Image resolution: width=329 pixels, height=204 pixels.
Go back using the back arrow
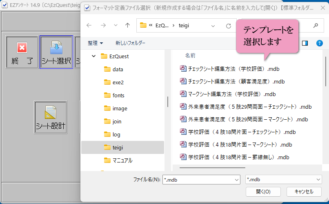tap(89, 25)
